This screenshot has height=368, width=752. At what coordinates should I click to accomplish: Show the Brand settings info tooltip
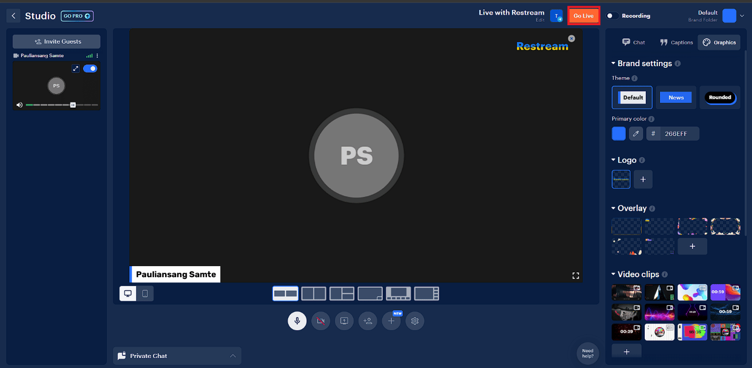[678, 64]
